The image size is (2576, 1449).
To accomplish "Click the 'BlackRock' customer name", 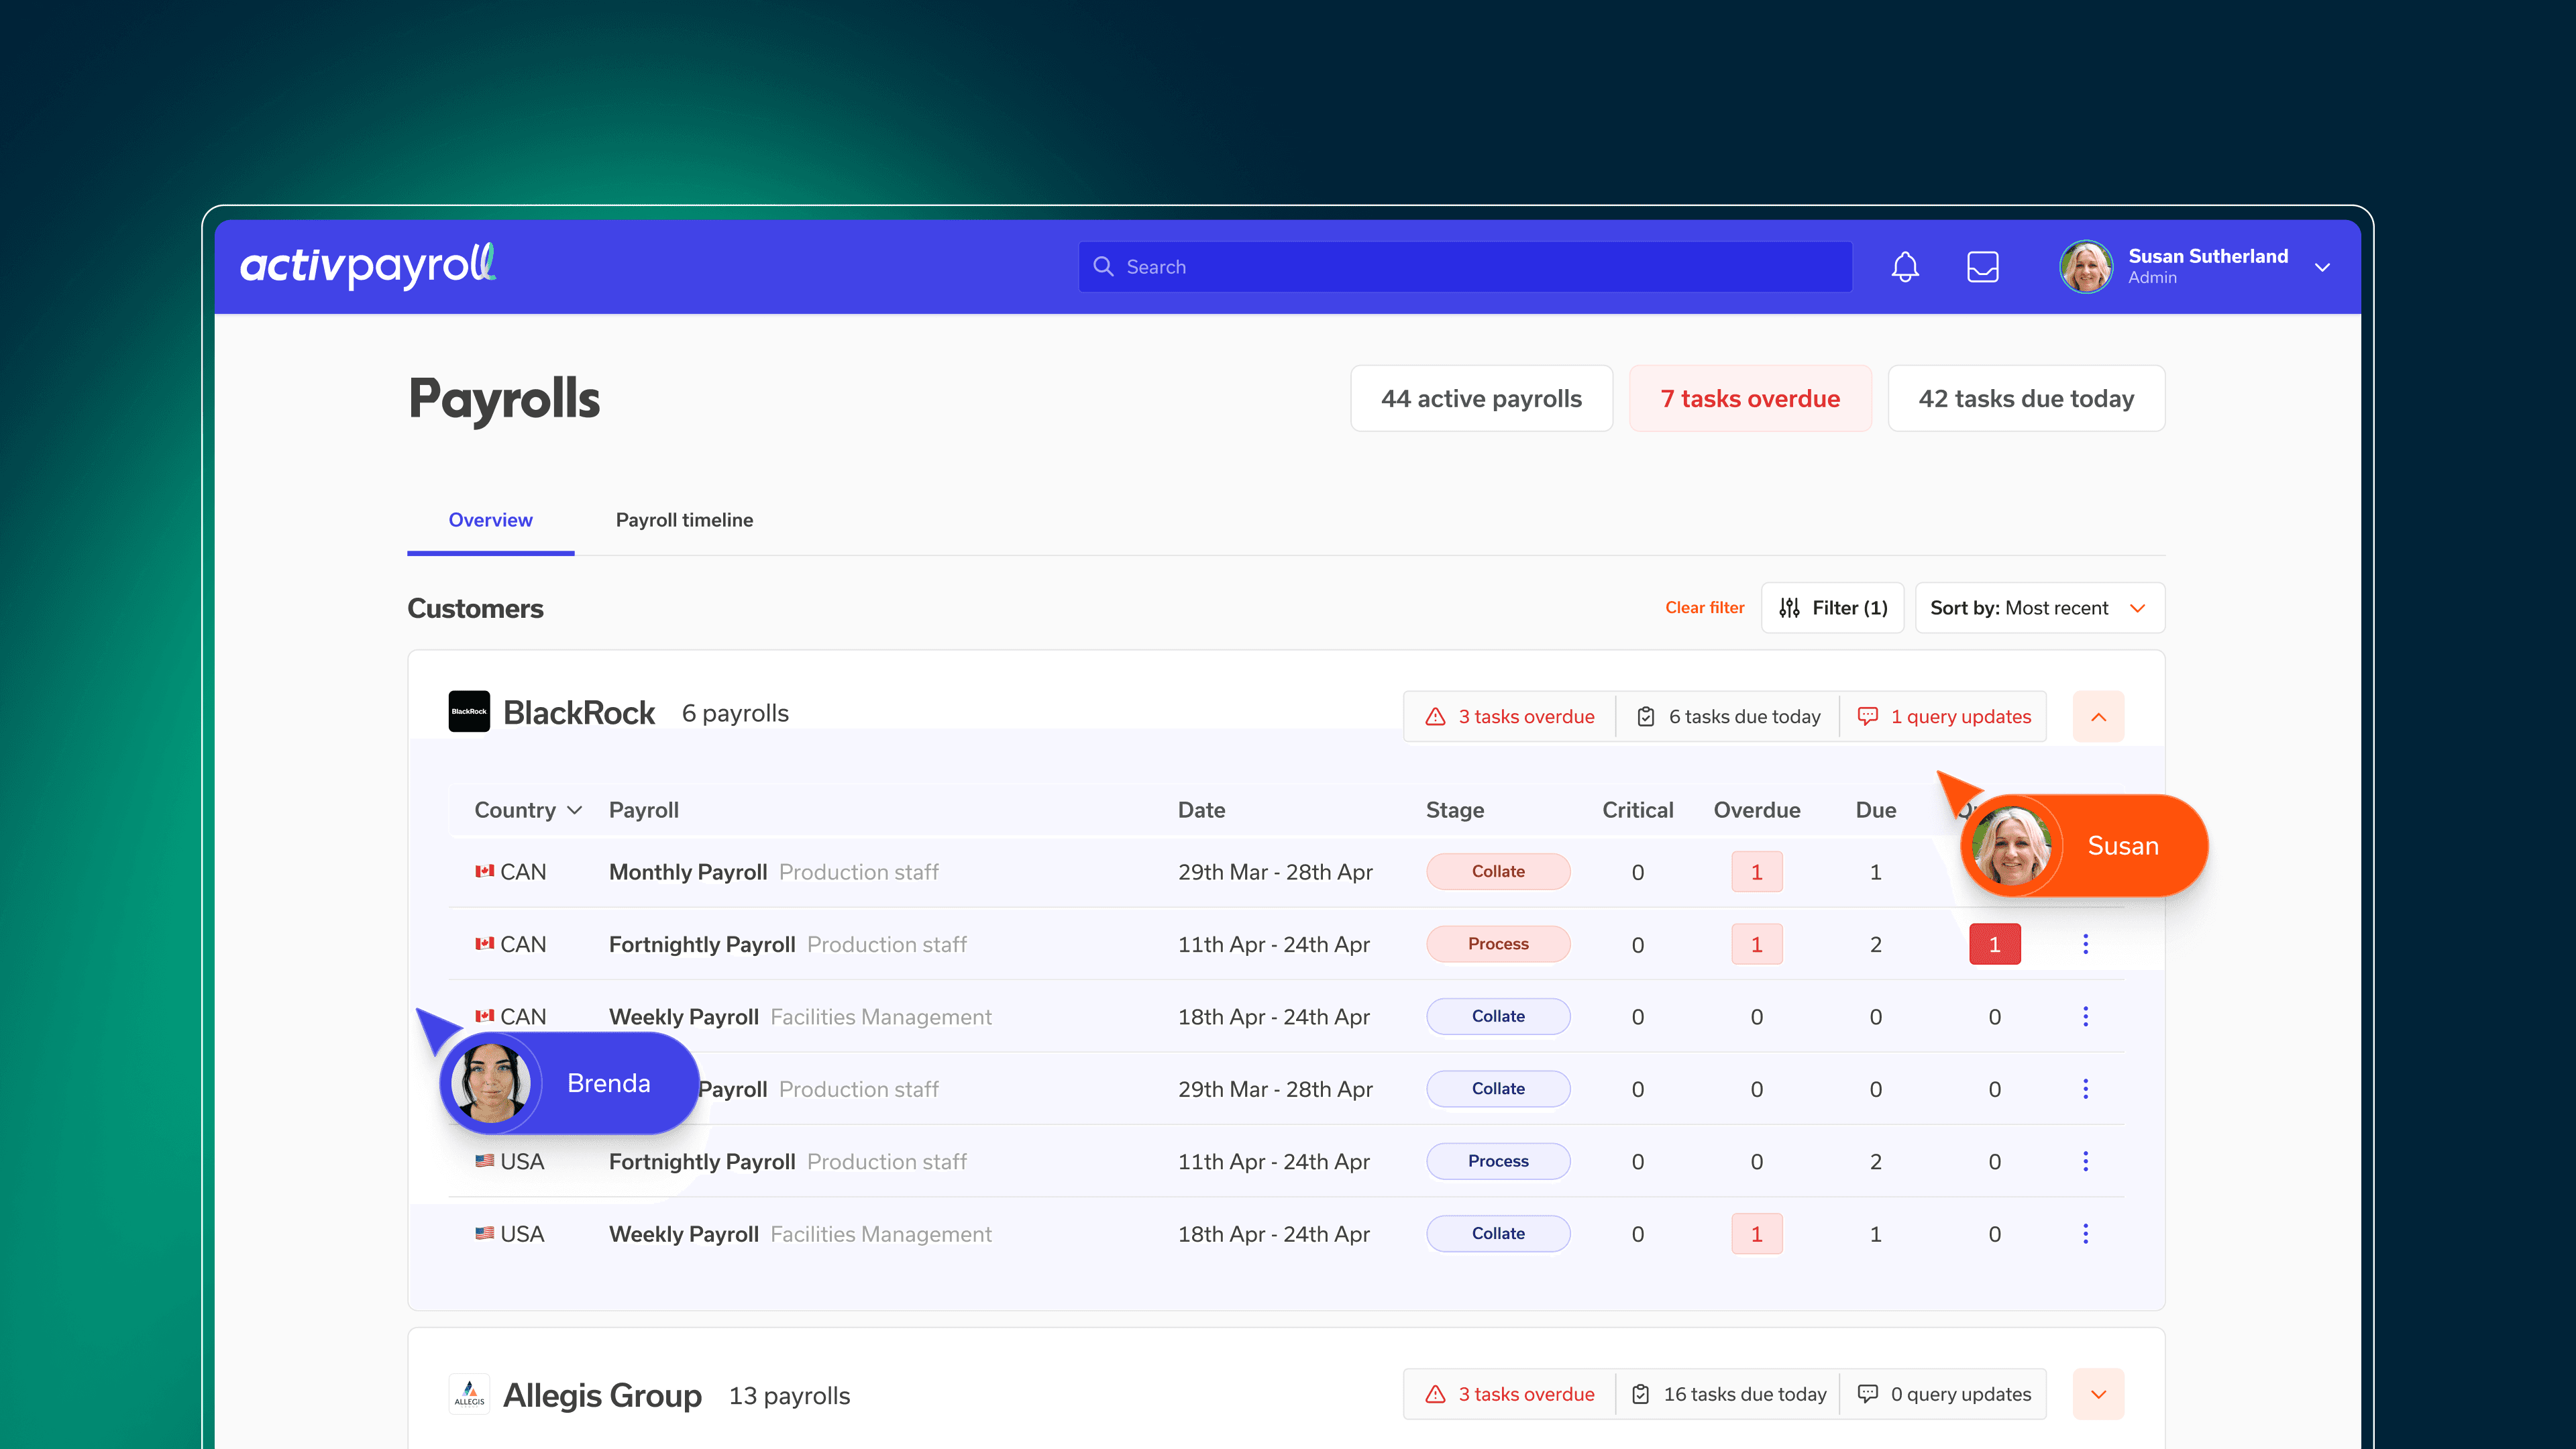I will pyautogui.click(x=579, y=713).
